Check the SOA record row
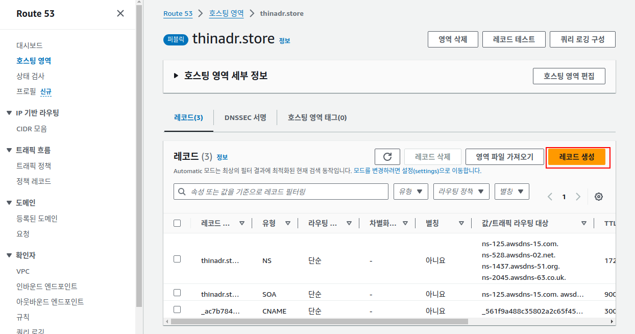 pos(177,293)
